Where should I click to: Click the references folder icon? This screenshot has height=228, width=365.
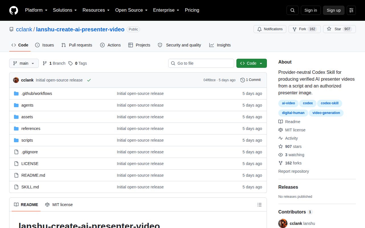16,129
